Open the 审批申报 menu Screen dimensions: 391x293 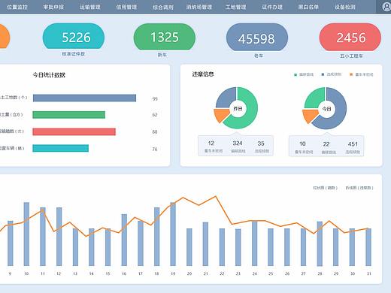pos(53,7)
